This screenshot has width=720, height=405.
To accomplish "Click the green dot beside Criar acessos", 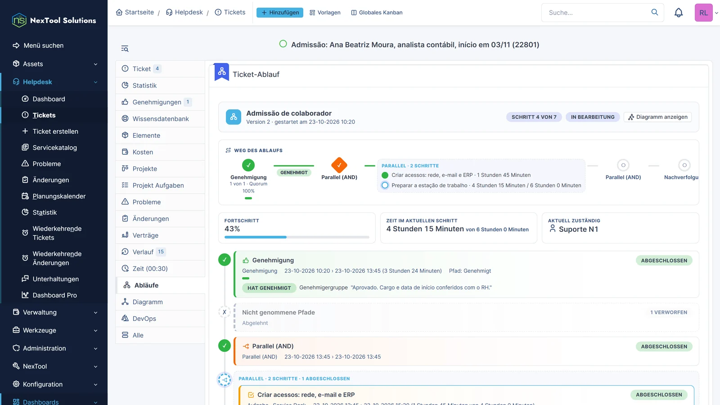I will [385, 175].
